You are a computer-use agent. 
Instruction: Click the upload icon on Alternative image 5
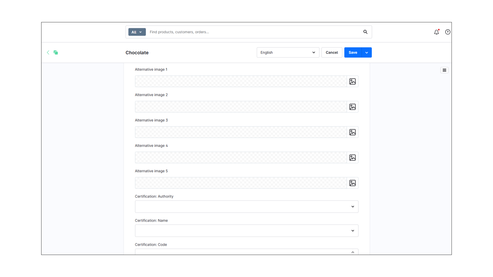[x=352, y=183]
